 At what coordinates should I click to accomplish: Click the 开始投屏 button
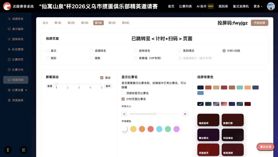pos(259,23)
